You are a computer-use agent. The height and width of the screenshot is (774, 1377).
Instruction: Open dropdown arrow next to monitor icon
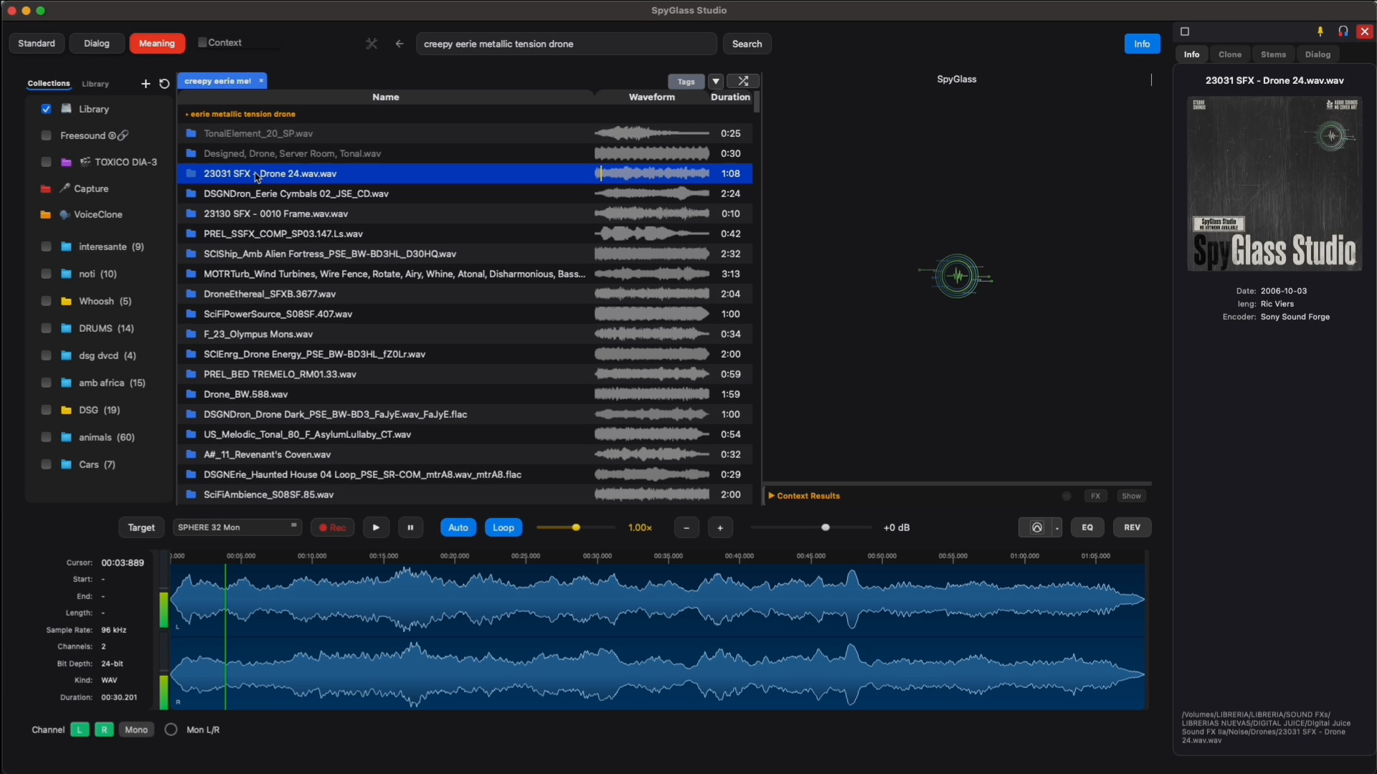click(1057, 528)
